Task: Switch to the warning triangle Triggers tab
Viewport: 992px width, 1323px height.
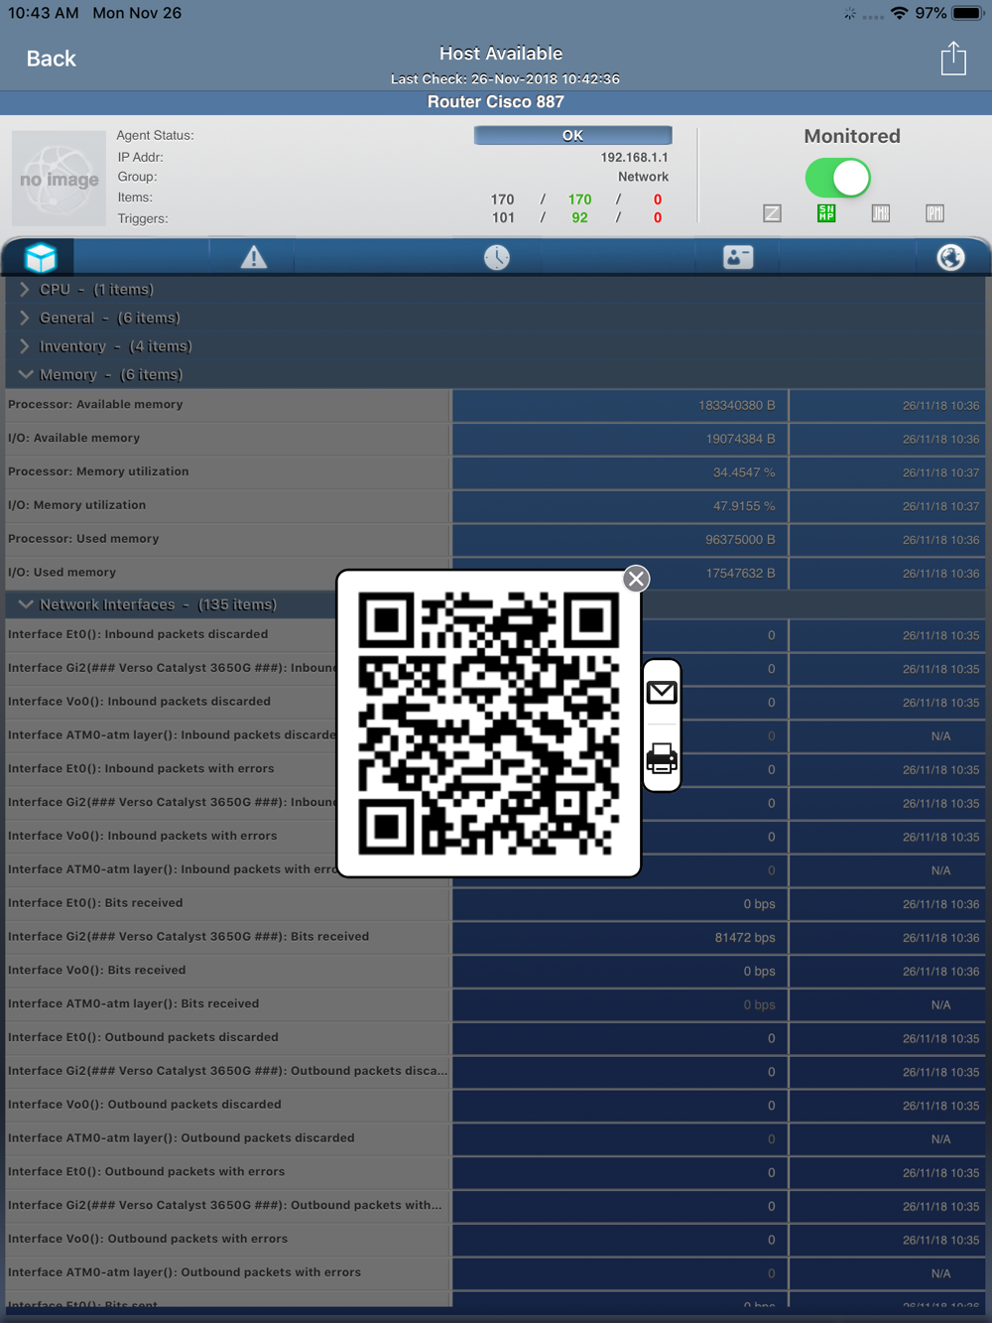Action: pos(254,258)
